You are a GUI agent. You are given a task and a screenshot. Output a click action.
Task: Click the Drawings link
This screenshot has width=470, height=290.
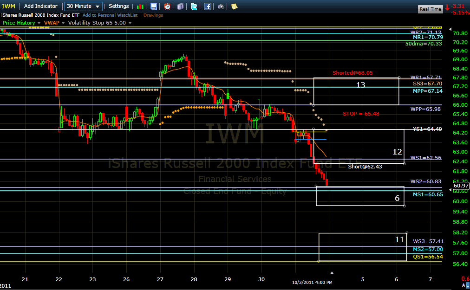coord(153,15)
